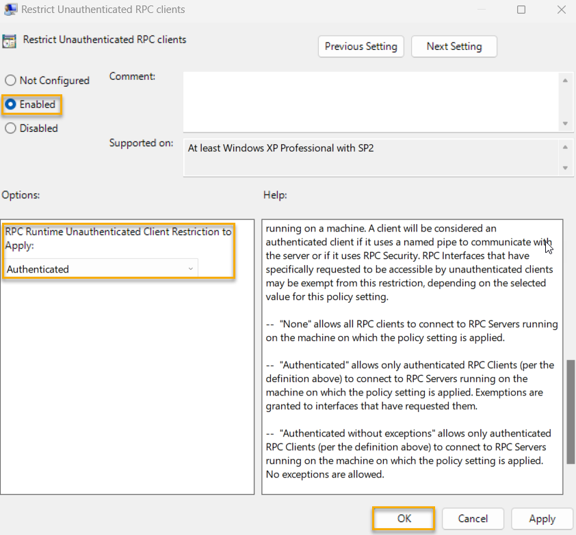Click the Next Setting button
Image resolution: width=576 pixels, height=535 pixels.
454,46
